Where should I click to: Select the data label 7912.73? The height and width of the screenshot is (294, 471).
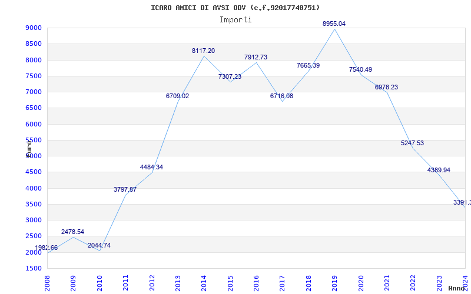point(256,57)
